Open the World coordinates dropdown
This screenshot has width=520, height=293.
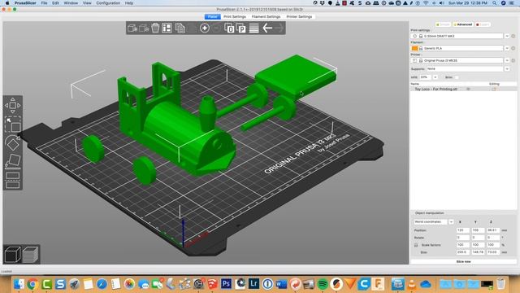tap(451, 221)
